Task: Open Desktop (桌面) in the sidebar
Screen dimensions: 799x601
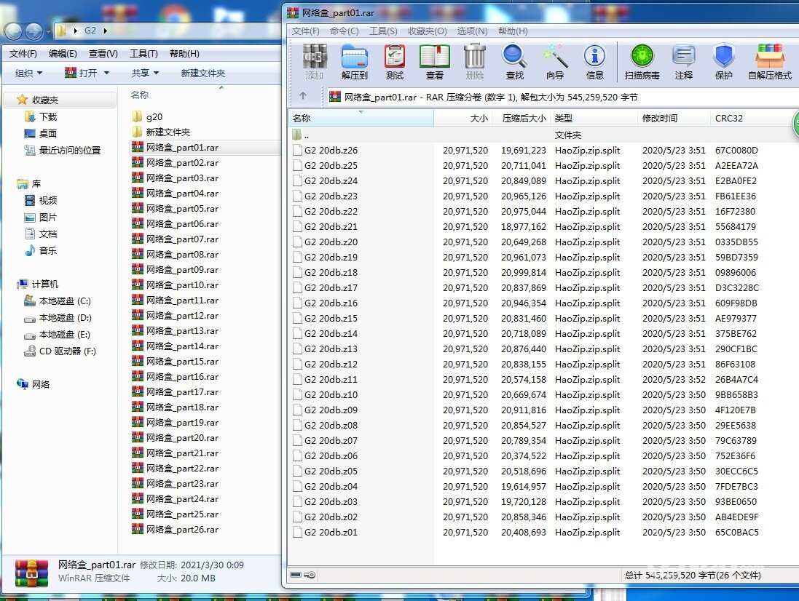Action: click(41, 133)
